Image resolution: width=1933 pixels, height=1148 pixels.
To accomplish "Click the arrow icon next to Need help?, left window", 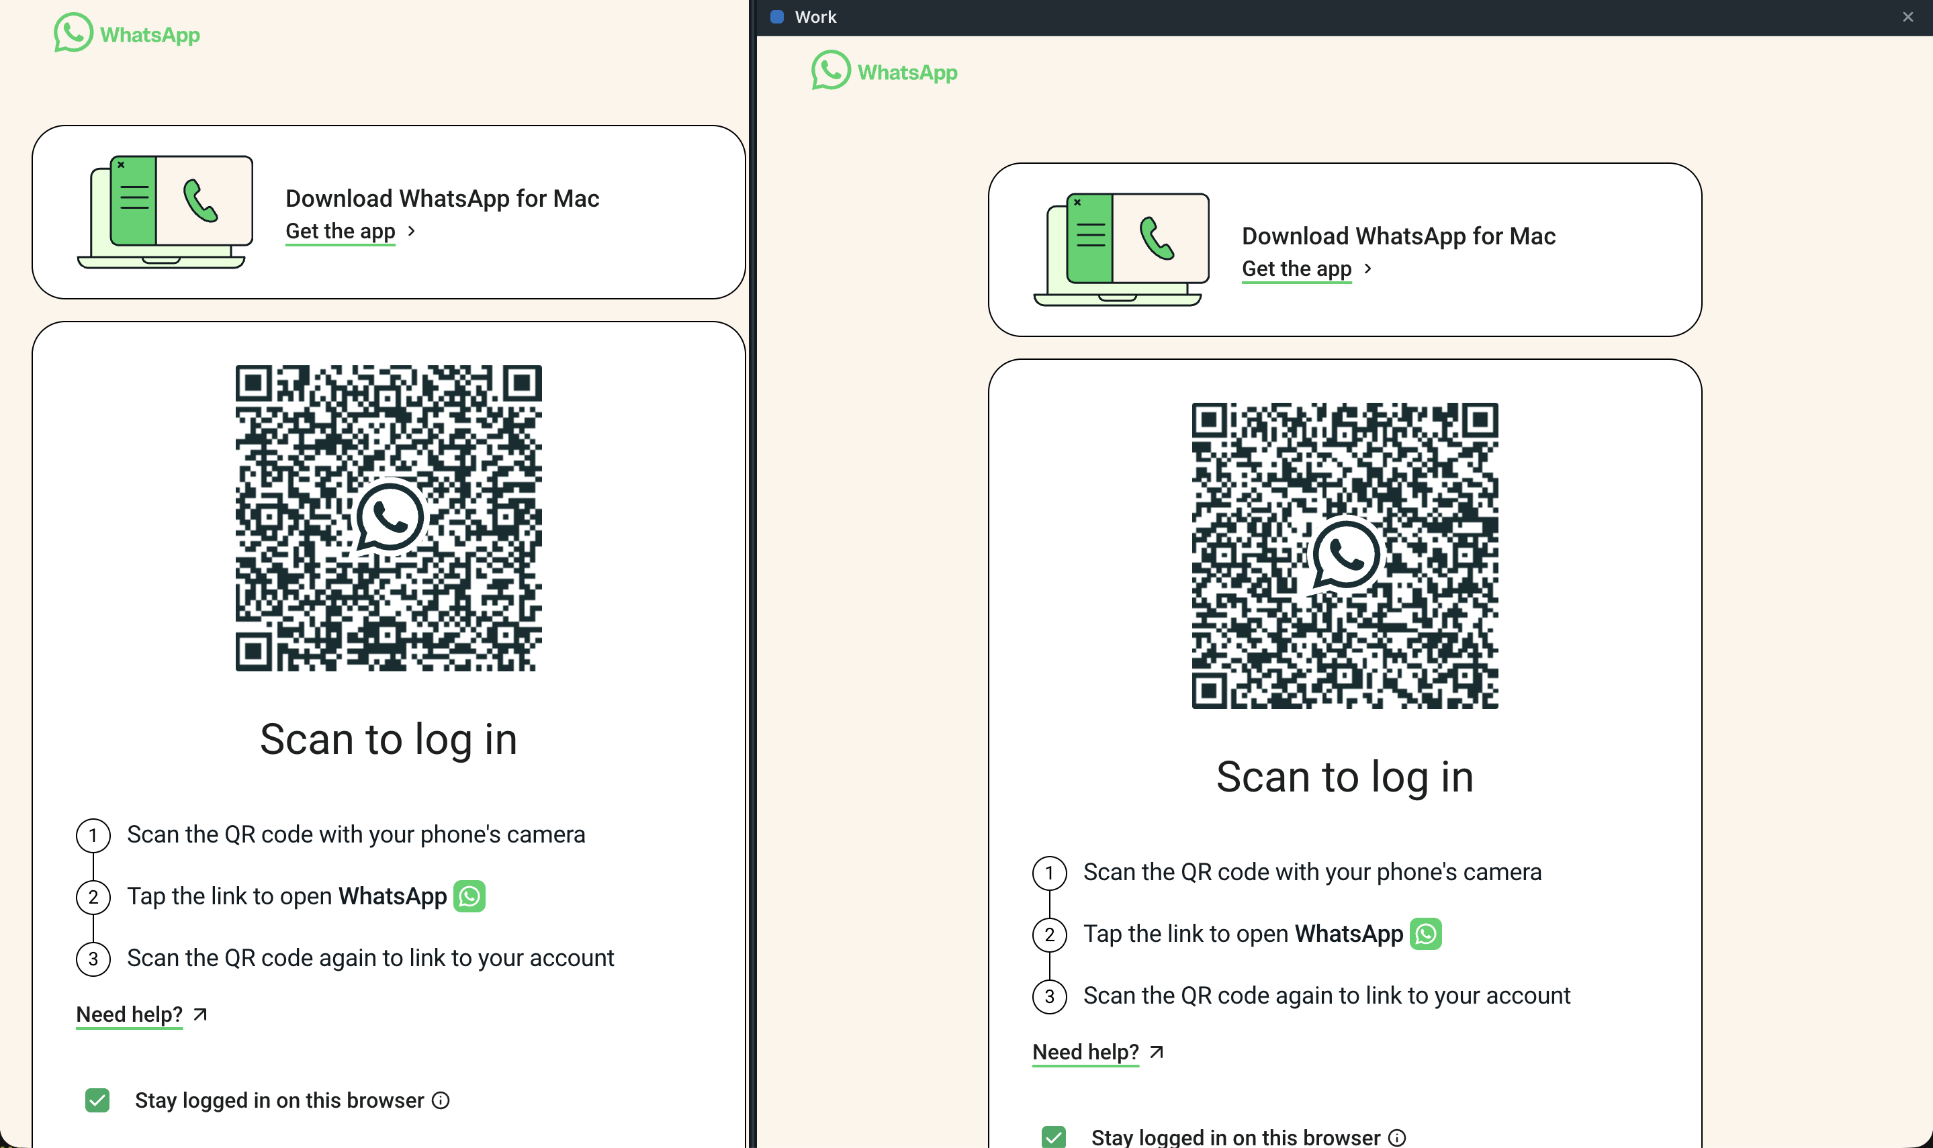I will click(x=200, y=1014).
